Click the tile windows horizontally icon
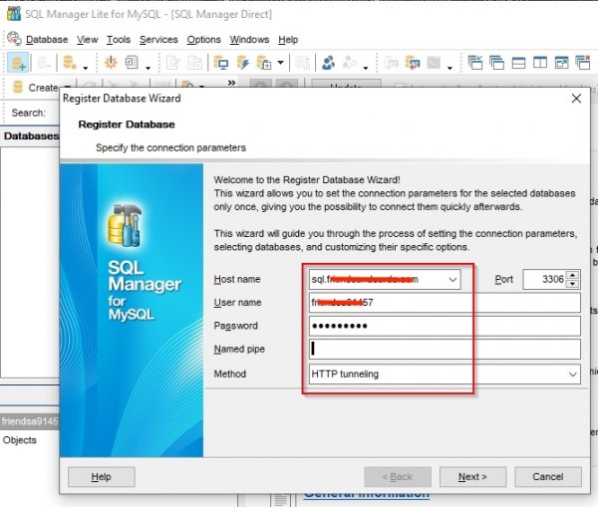 pos(518,63)
